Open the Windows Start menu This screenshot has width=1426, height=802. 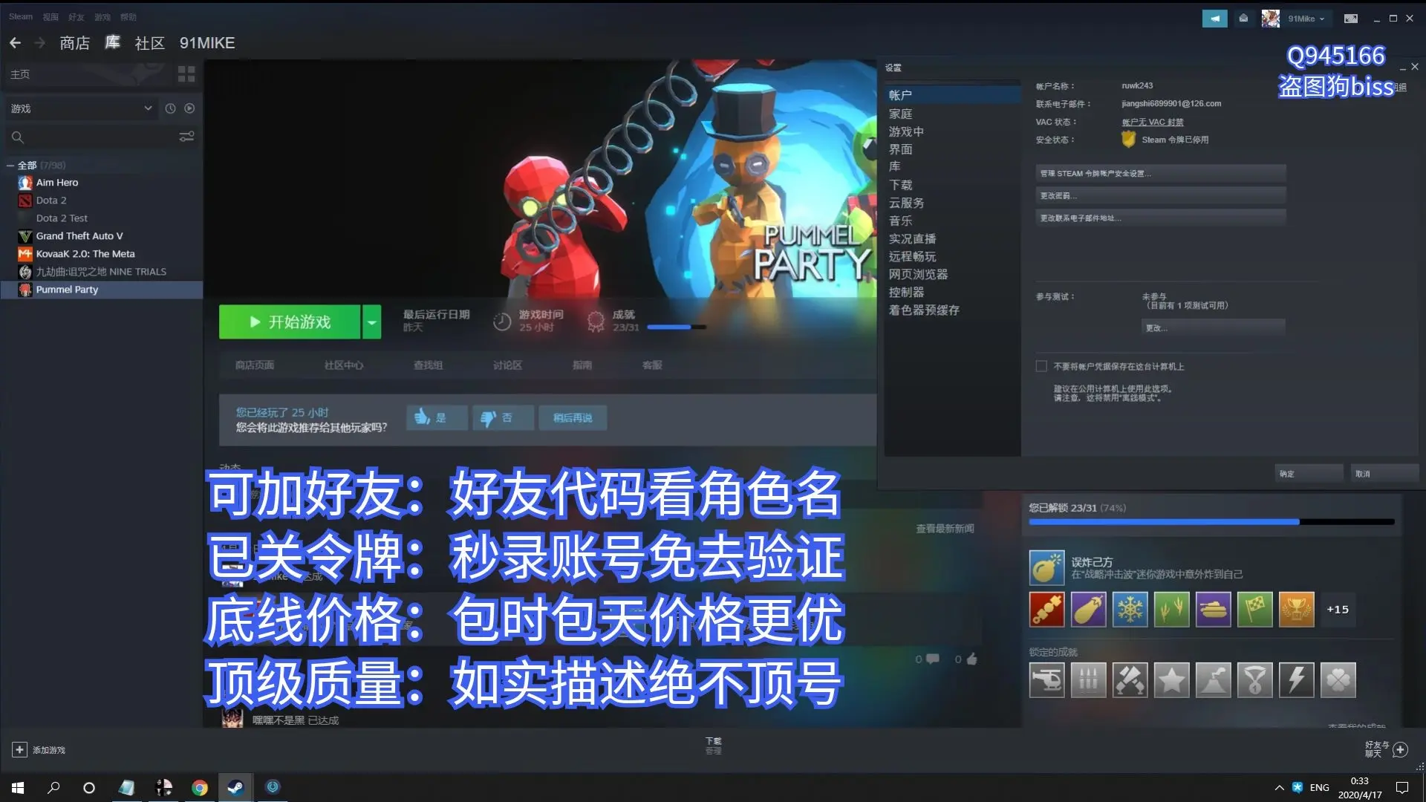tap(18, 787)
